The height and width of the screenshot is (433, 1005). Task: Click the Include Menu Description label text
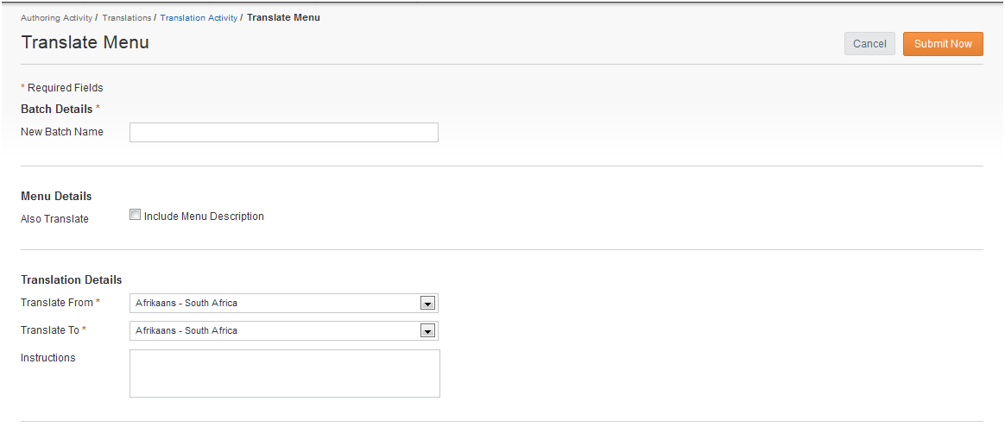coord(204,216)
